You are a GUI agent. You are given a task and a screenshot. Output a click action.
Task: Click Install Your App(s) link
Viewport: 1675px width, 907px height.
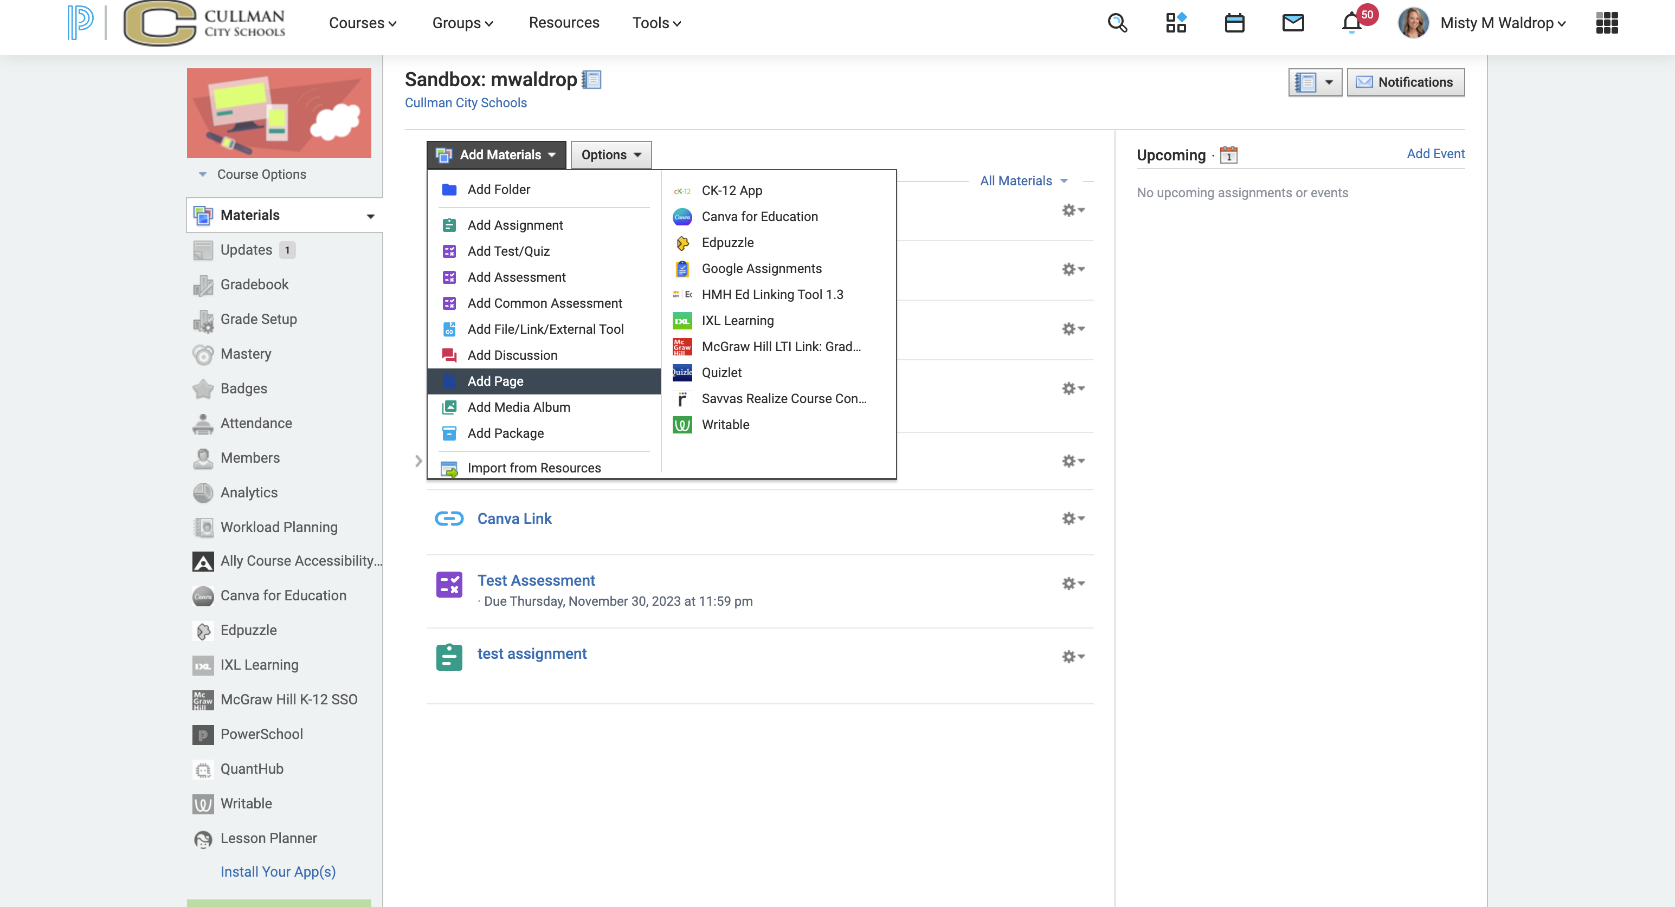[278, 872]
